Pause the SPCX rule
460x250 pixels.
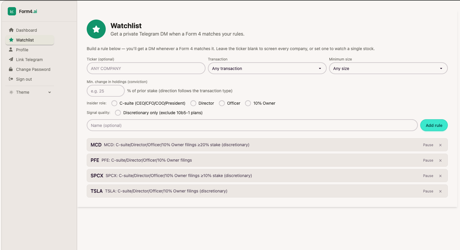point(428,176)
